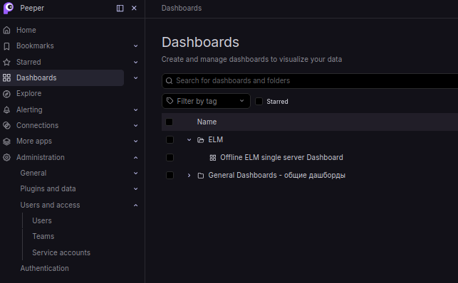Open Connections menu item
Image resolution: width=458 pixels, height=283 pixels.
(x=37, y=125)
